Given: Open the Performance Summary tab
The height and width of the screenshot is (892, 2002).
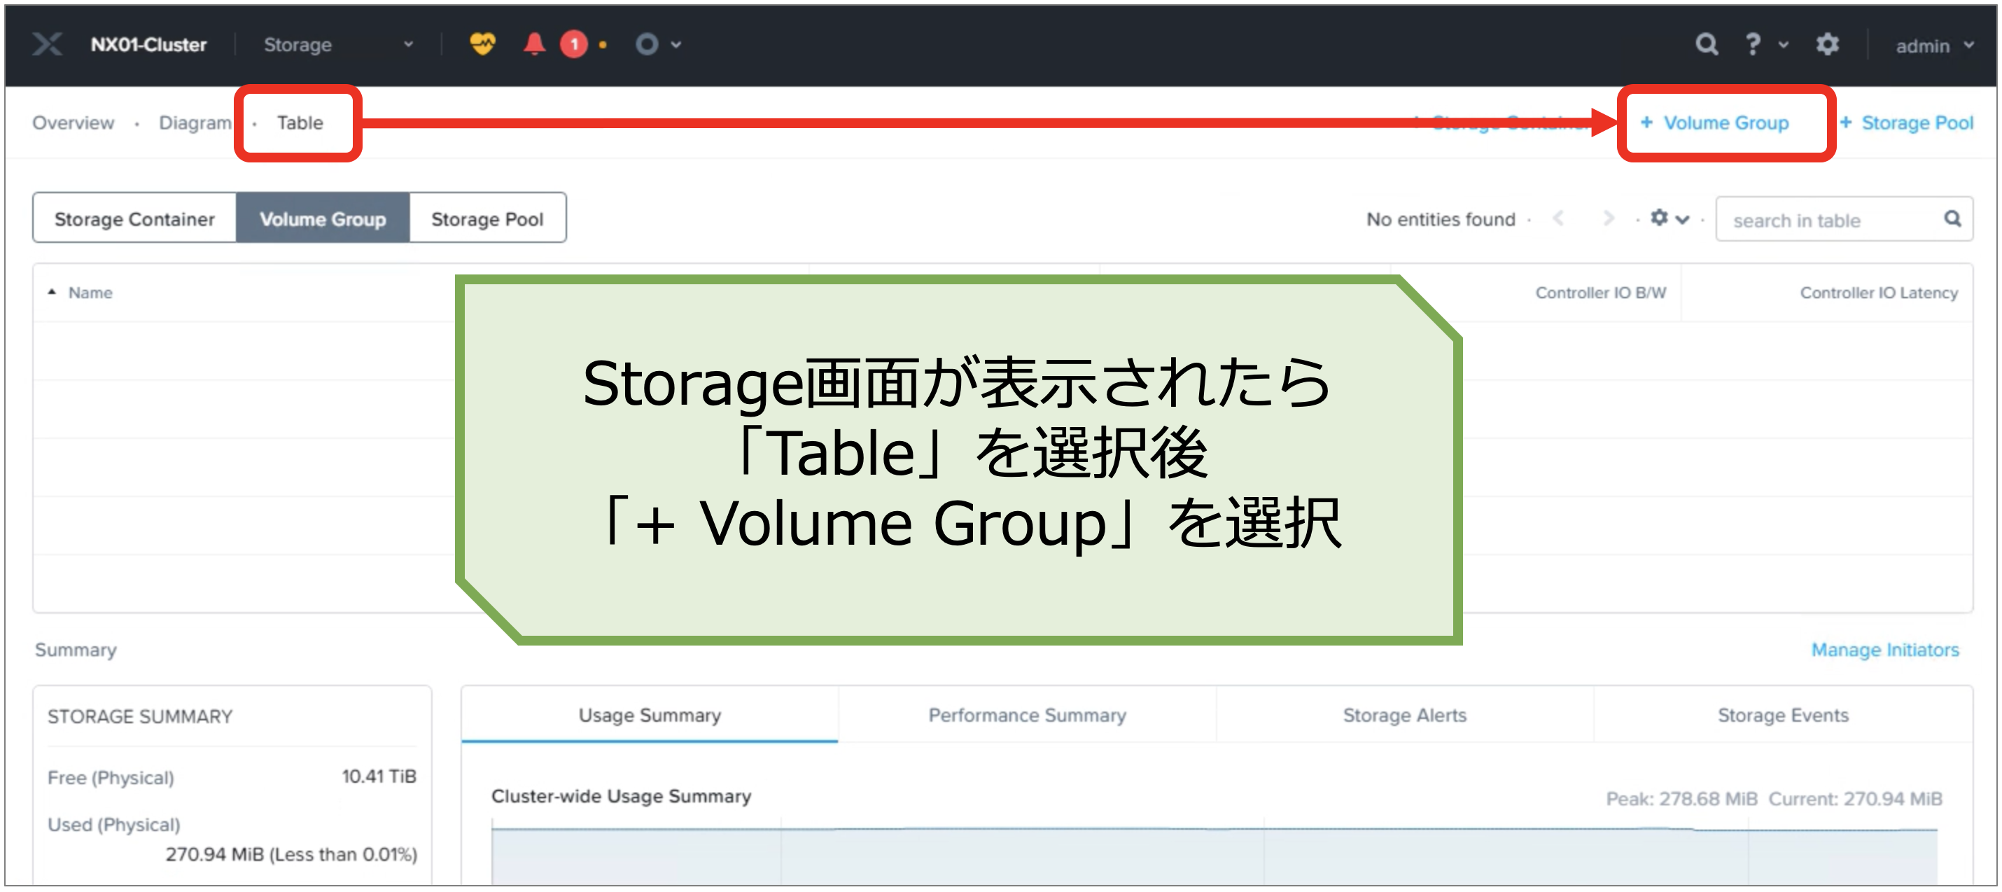Looking at the screenshot, I should click(1027, 716).
